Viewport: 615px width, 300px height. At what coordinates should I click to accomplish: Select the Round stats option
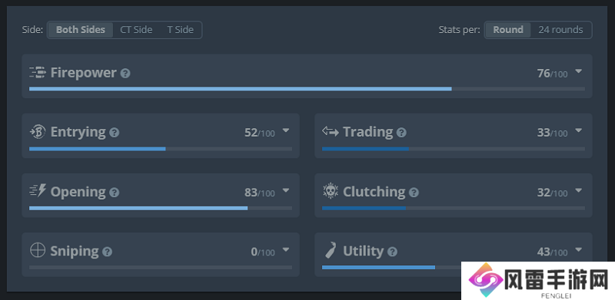[508, 30]
